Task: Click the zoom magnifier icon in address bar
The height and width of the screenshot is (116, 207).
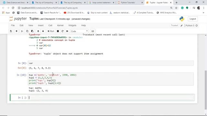Action: click(x=171, y=8)
